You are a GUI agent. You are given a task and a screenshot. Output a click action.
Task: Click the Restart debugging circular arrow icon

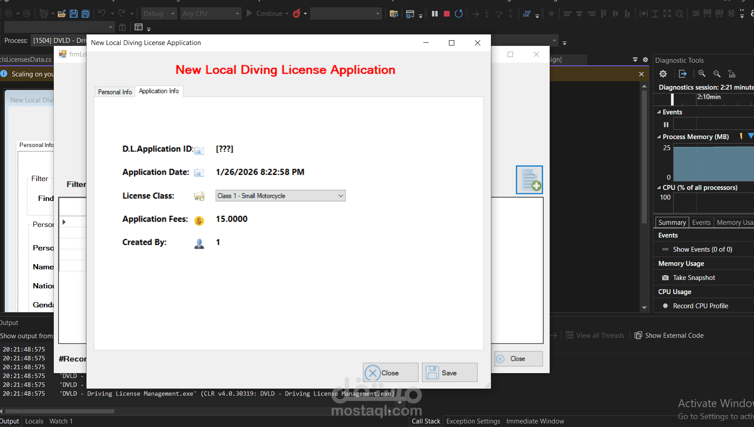point(458,13)
